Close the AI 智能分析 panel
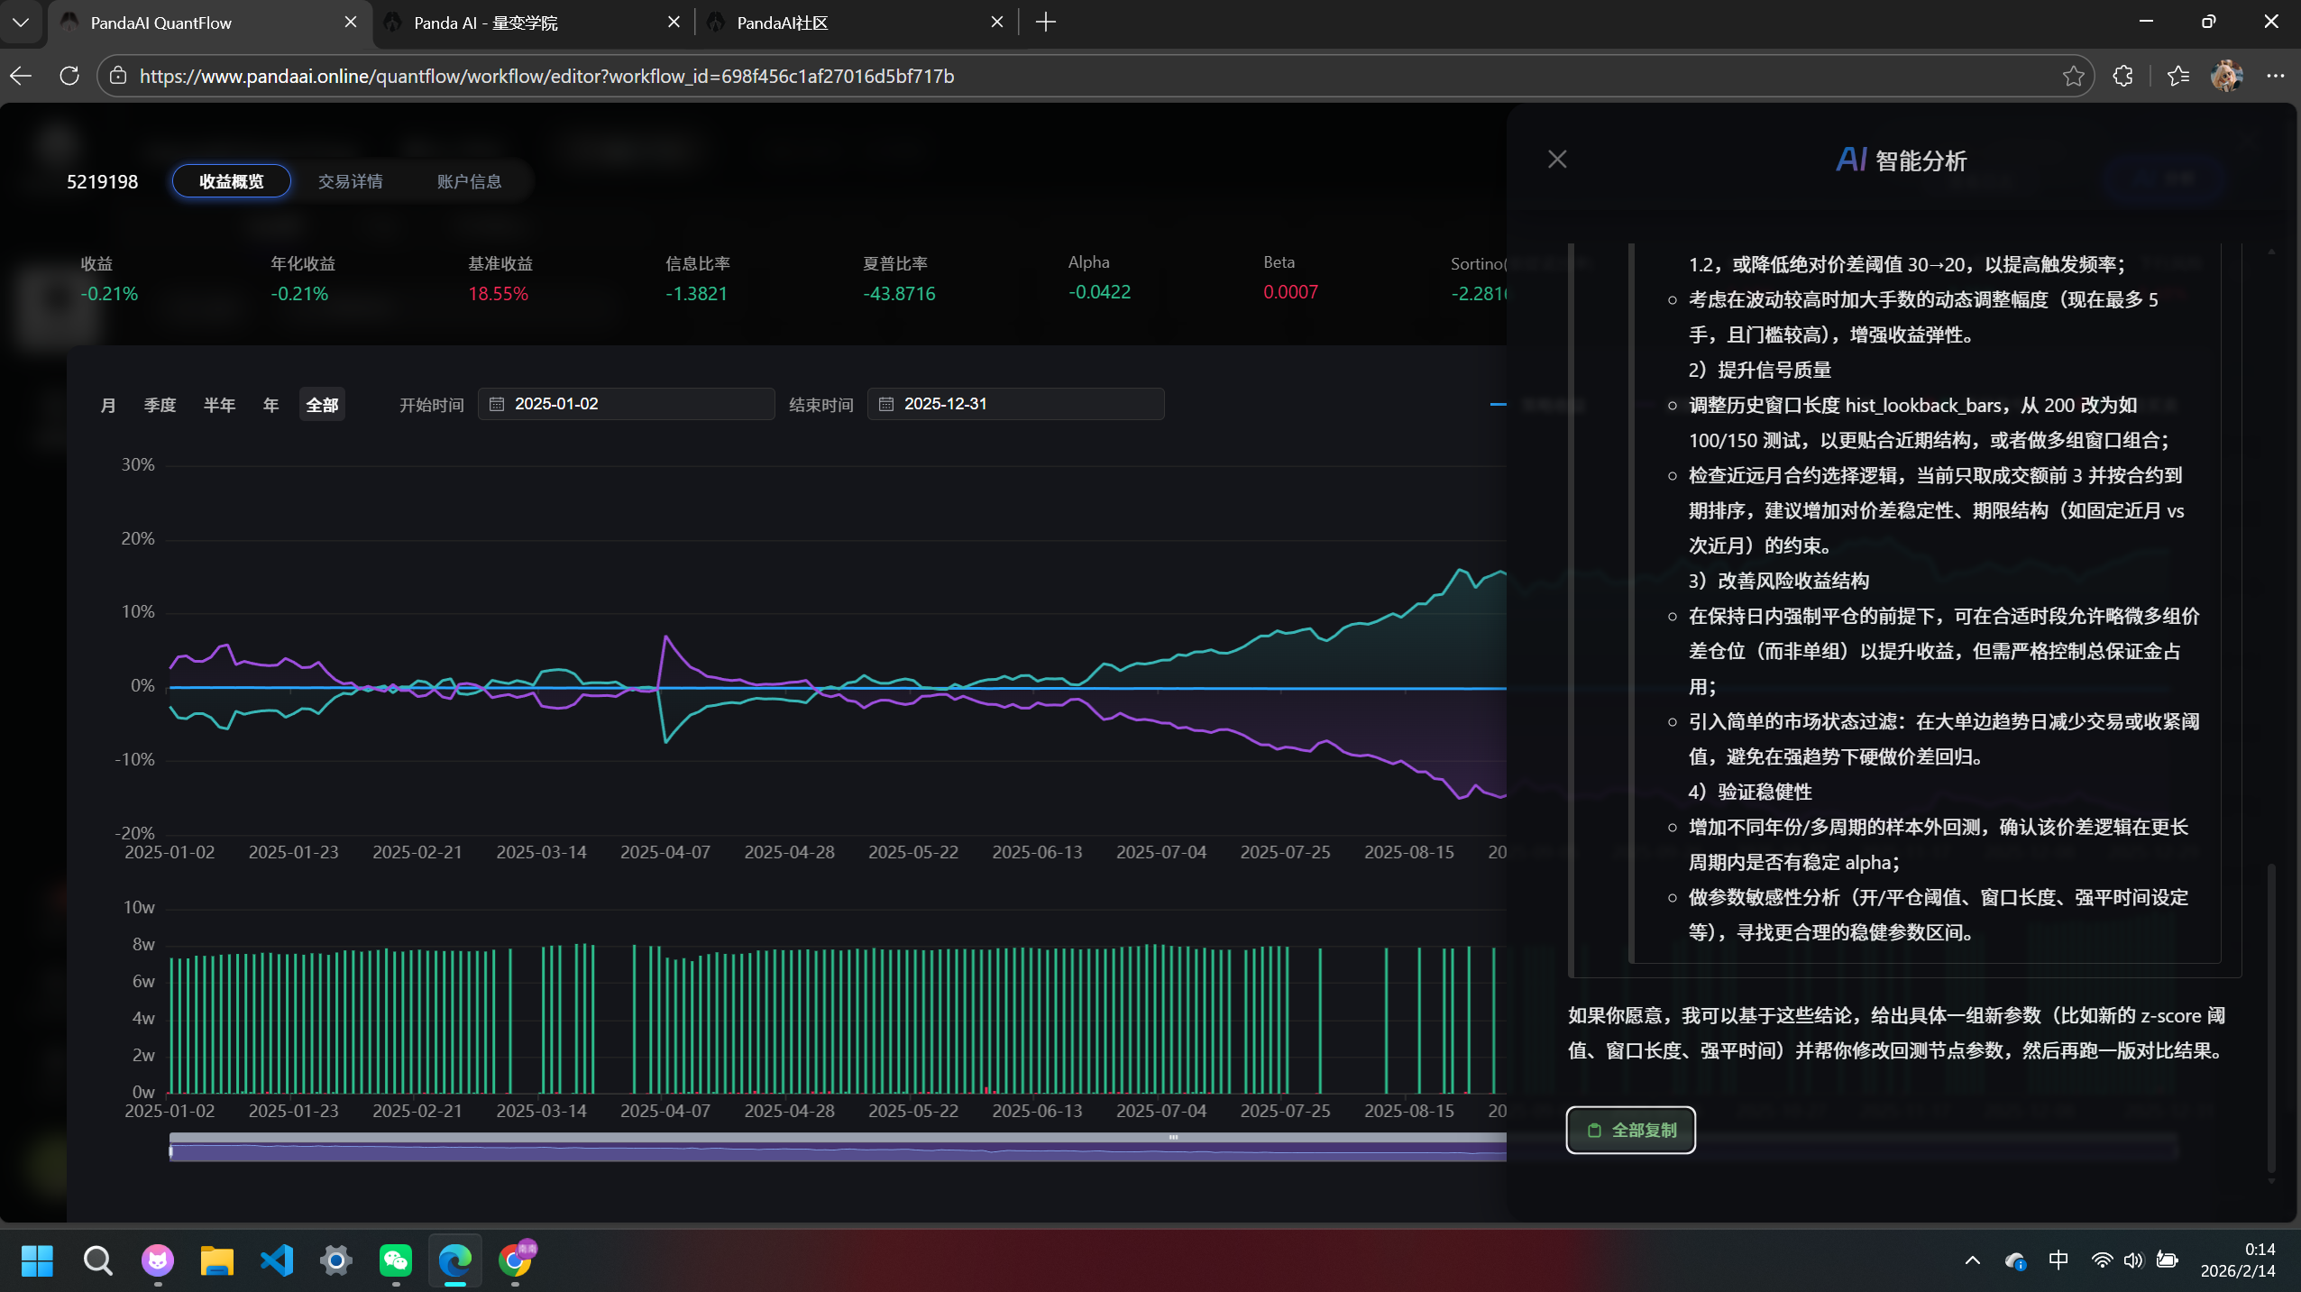The width and height of the screenshot is (2301, 1292). coord(1557,160)
